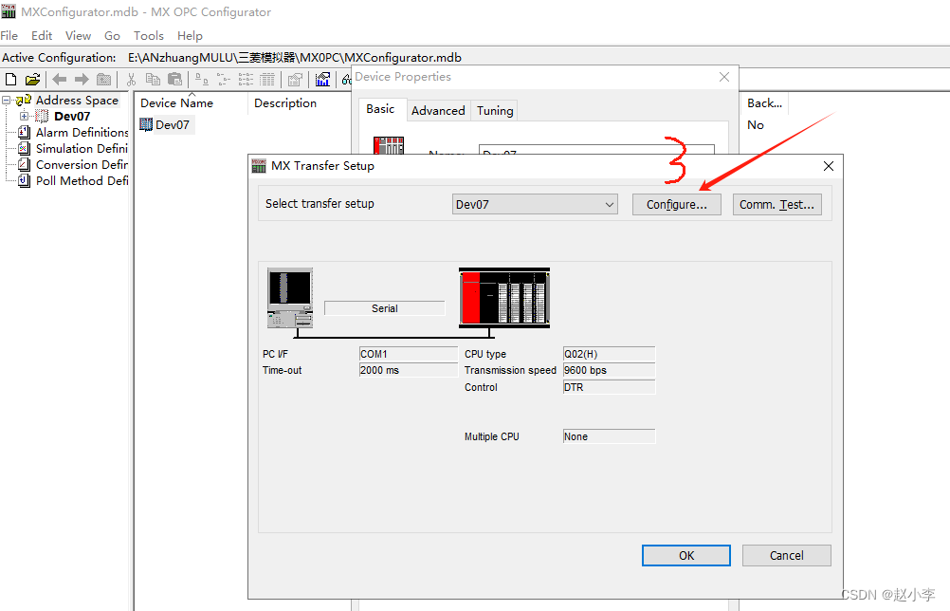950x611 pixels.
Task: Click the Conversion Definitions tree icon
Action: [x=25, y=164]
